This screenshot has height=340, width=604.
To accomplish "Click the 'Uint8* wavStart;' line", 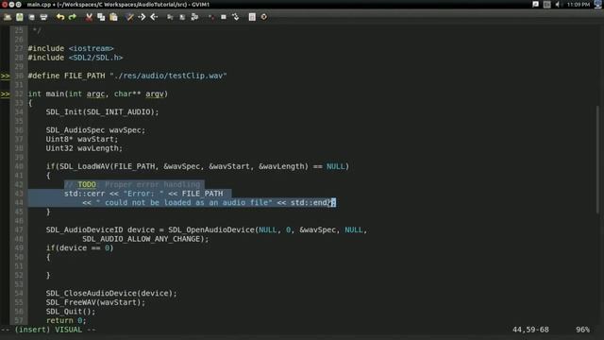I will [82, 139].
